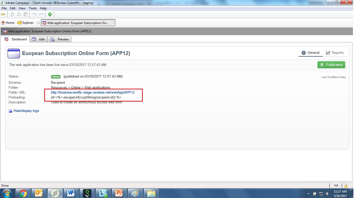
Task: Open Lync from the taskbar
Action: tap(103, 193)
